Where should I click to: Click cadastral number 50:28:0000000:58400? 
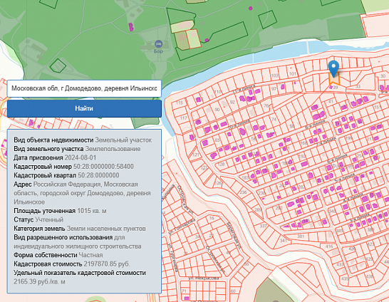(103, 167)
